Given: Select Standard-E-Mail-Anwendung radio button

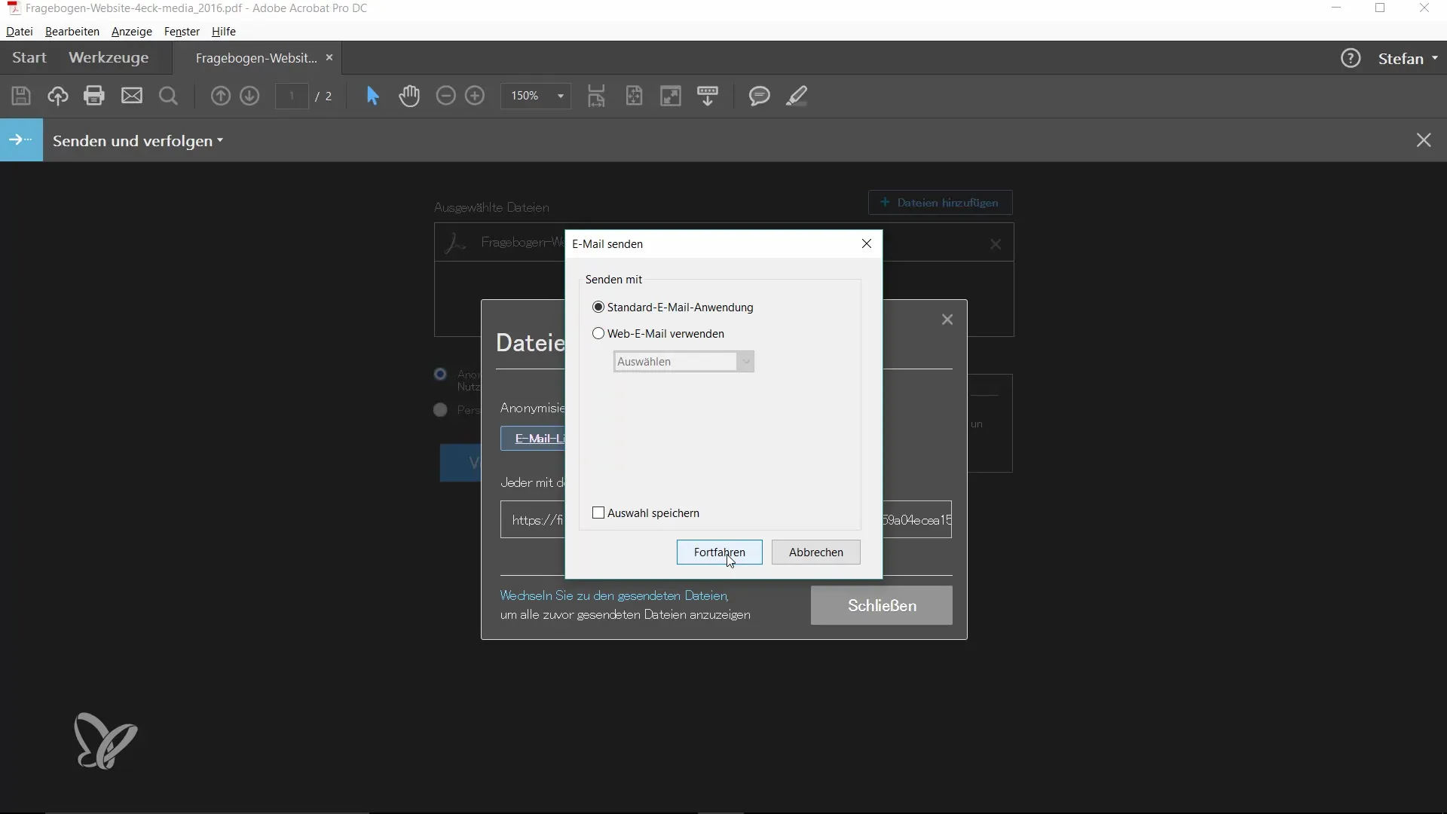Looking at the screenshot, I should (x=598, y=308).
